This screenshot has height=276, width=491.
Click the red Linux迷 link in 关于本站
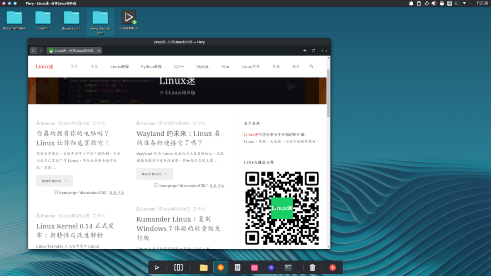[x=251, y=134]
